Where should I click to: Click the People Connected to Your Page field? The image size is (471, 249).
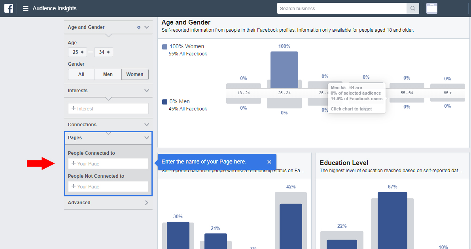(108, 163)
